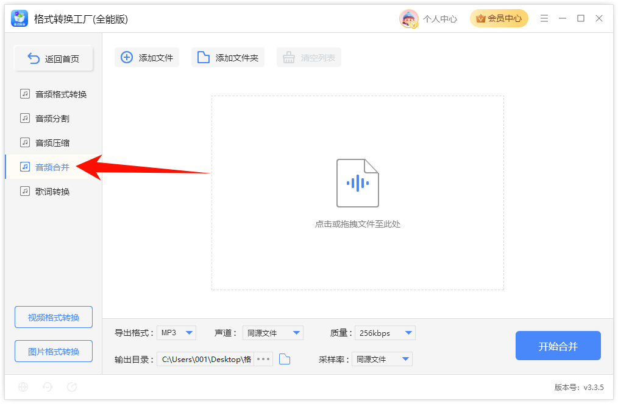Expand the 声道 同源文件 dropdown
Screen dimensions: 618x404
tap(273, 333)
